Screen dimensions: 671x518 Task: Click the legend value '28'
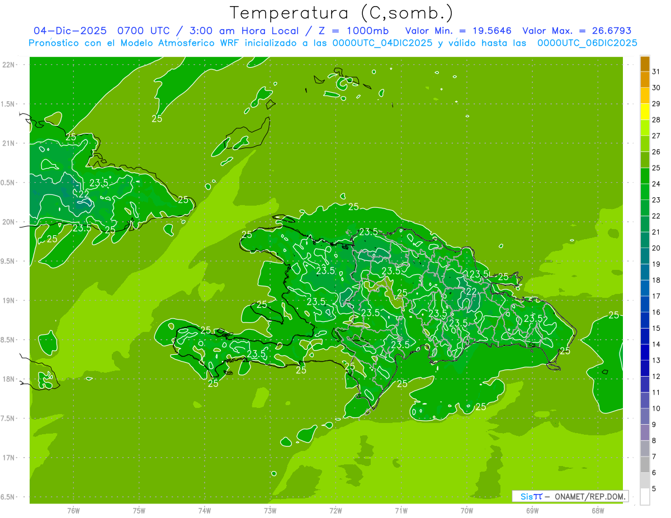point(656,120)
